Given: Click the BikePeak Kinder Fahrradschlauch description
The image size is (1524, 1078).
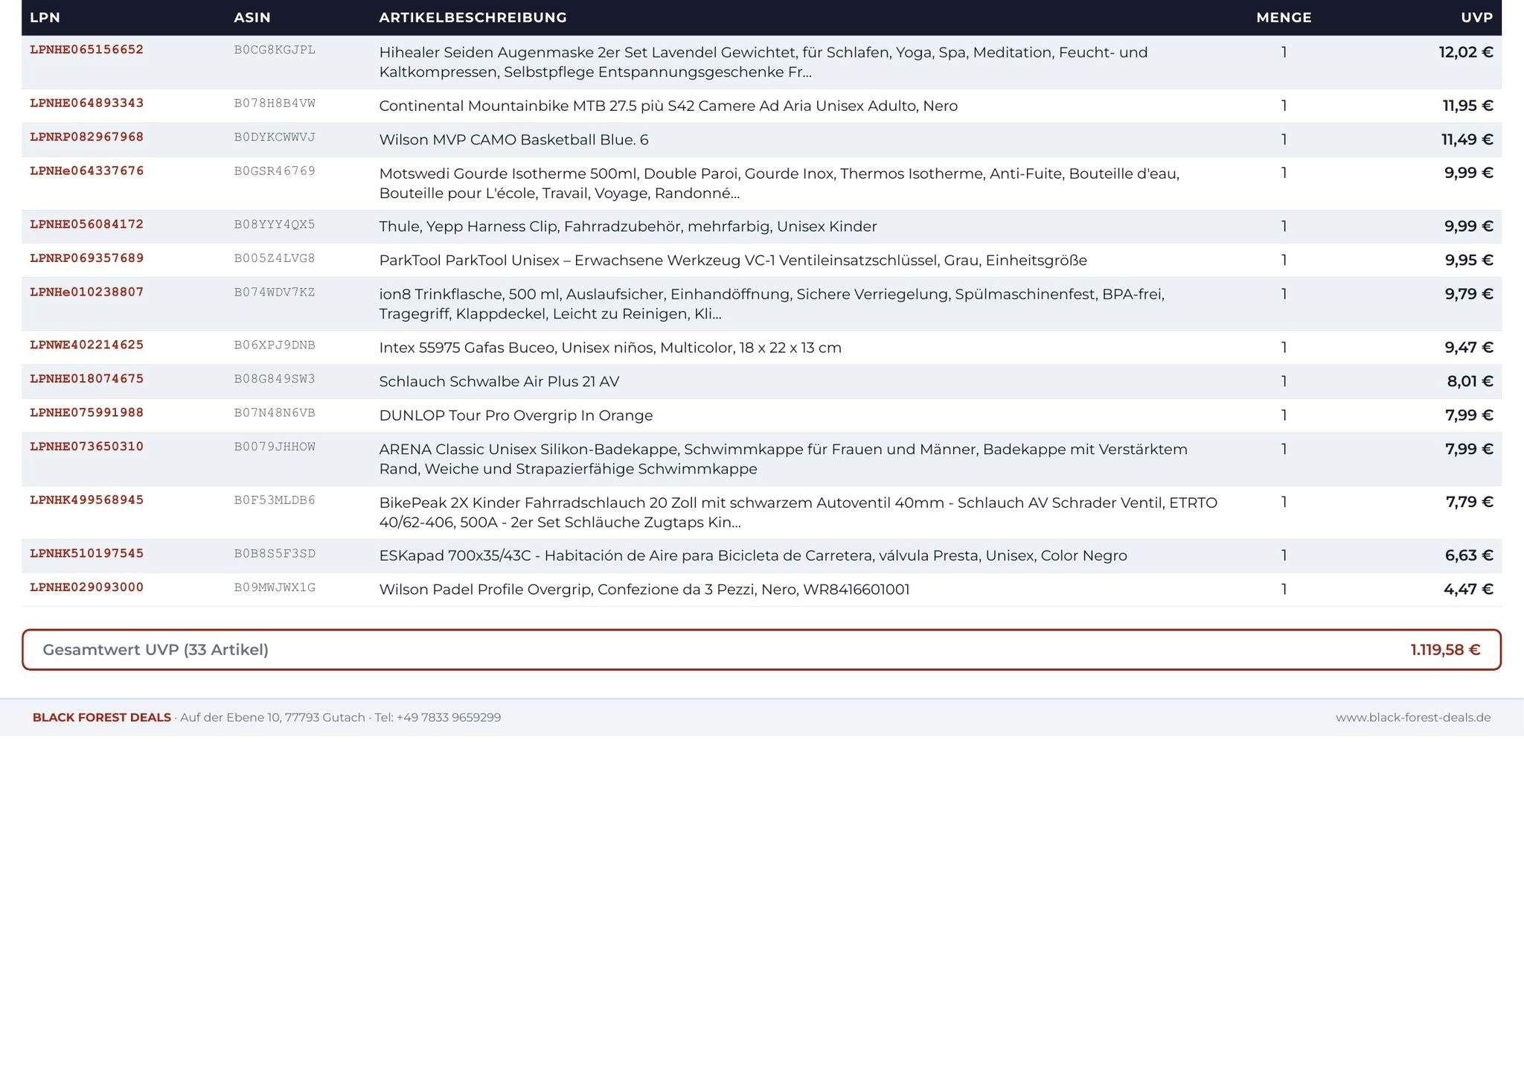Looking at the screenshot, I should coord(798,512).
